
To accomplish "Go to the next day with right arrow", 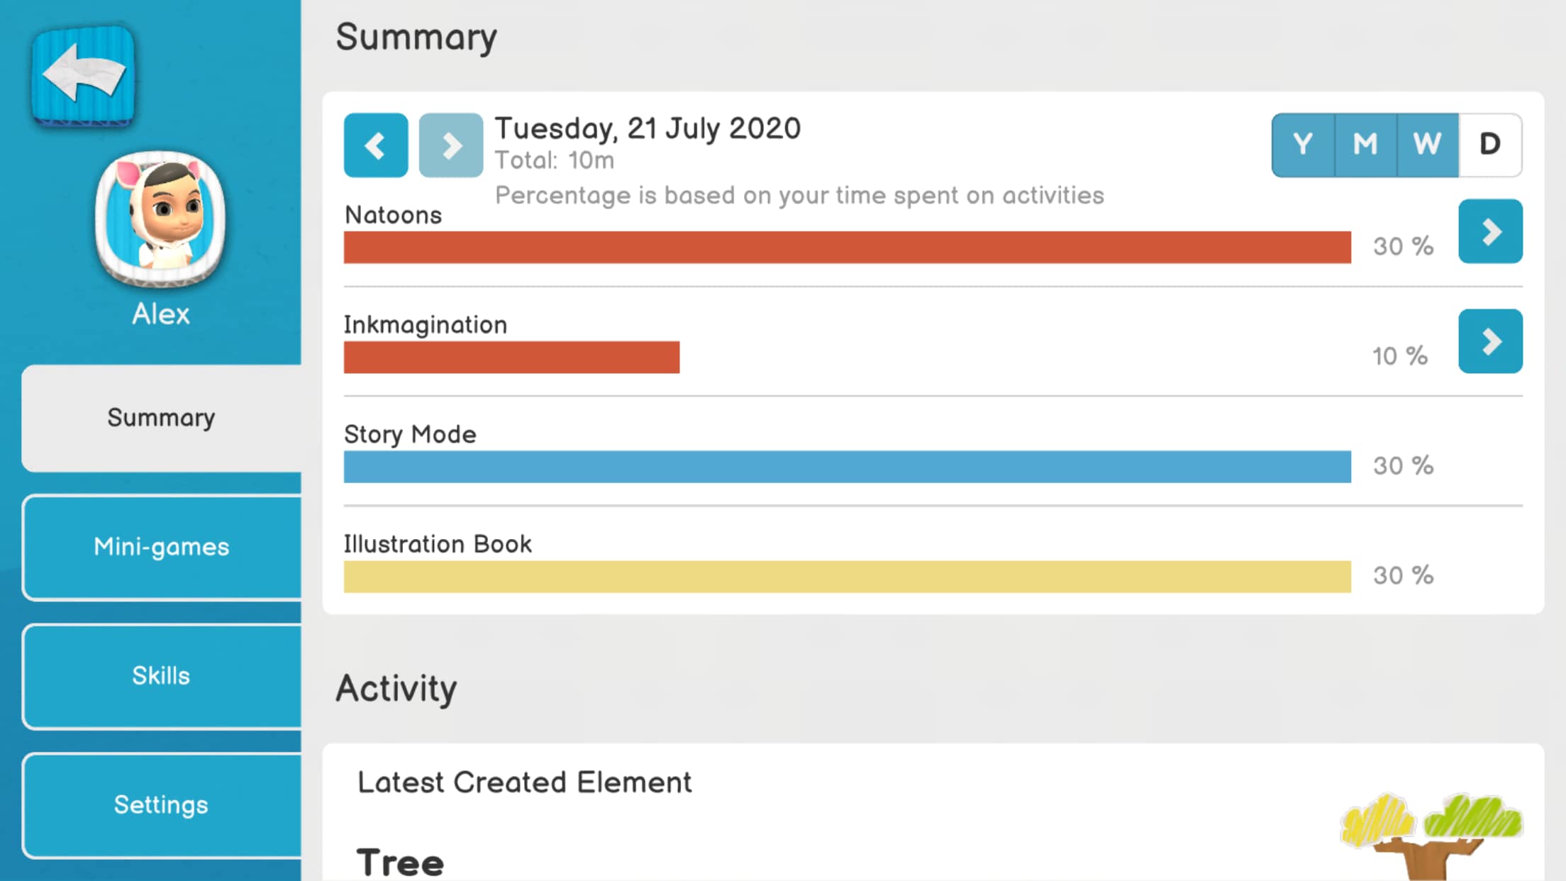I will 450,145.
